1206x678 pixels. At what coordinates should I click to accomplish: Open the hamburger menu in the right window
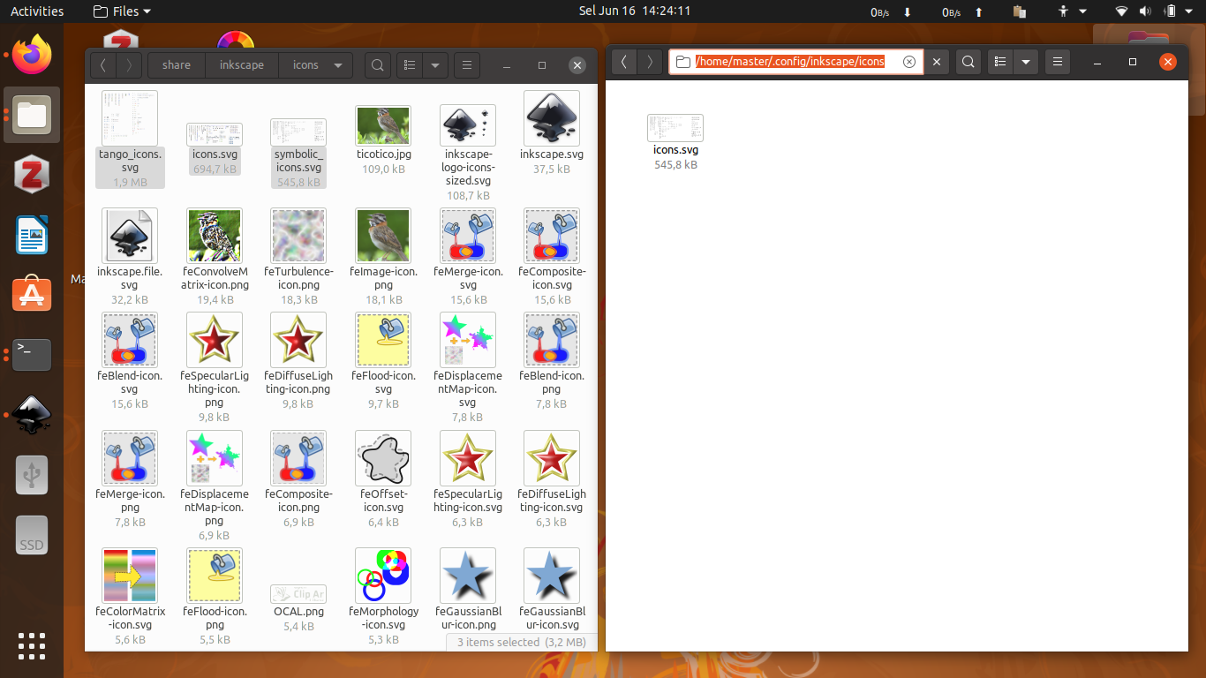pyautogui.click(x=1058, y=62)
